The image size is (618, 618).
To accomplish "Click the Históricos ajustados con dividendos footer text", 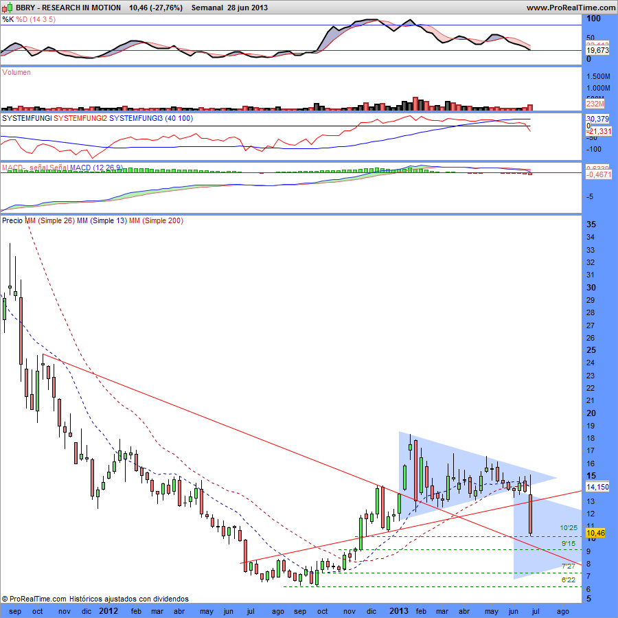I will click(129, 599).
